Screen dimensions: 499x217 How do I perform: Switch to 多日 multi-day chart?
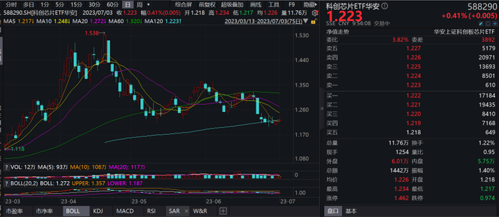point(29,5)
